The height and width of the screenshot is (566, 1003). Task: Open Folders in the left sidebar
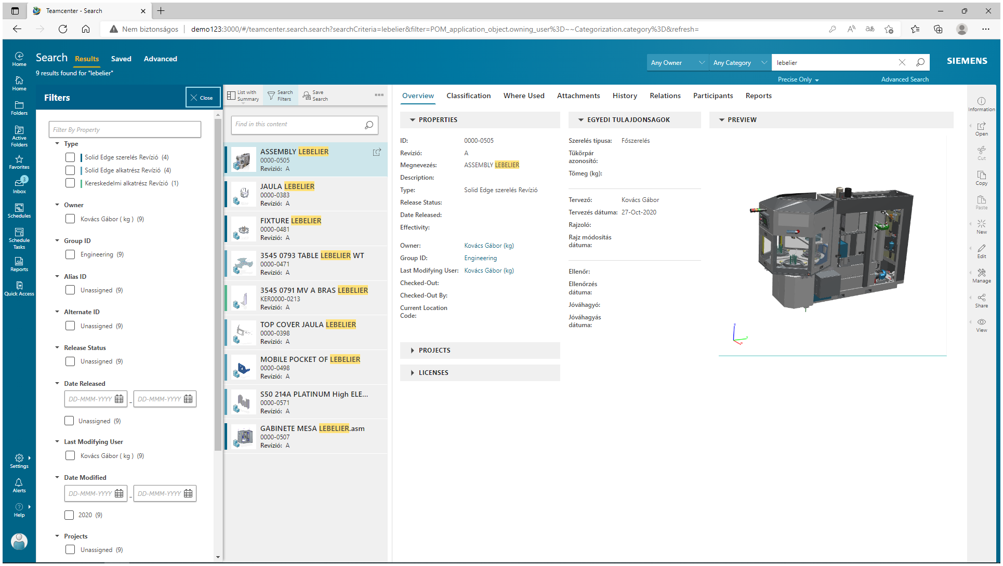coord(19,108)
